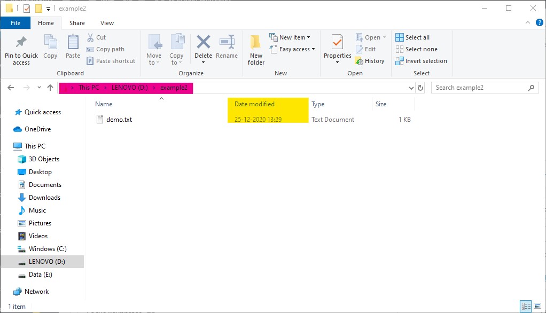Open the File menu tab

pos(15,23)
